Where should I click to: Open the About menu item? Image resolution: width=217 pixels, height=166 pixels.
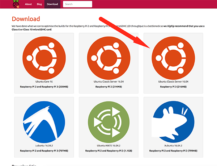[28, 4]
